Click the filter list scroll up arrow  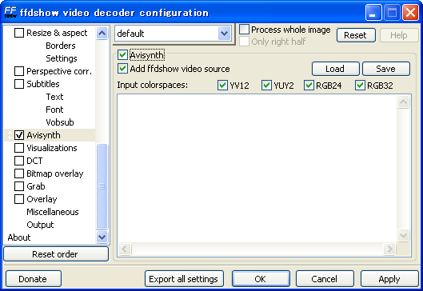(102, 33)
